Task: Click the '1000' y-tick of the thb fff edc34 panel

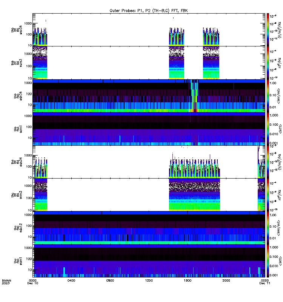Action: (x=28, y=23)
